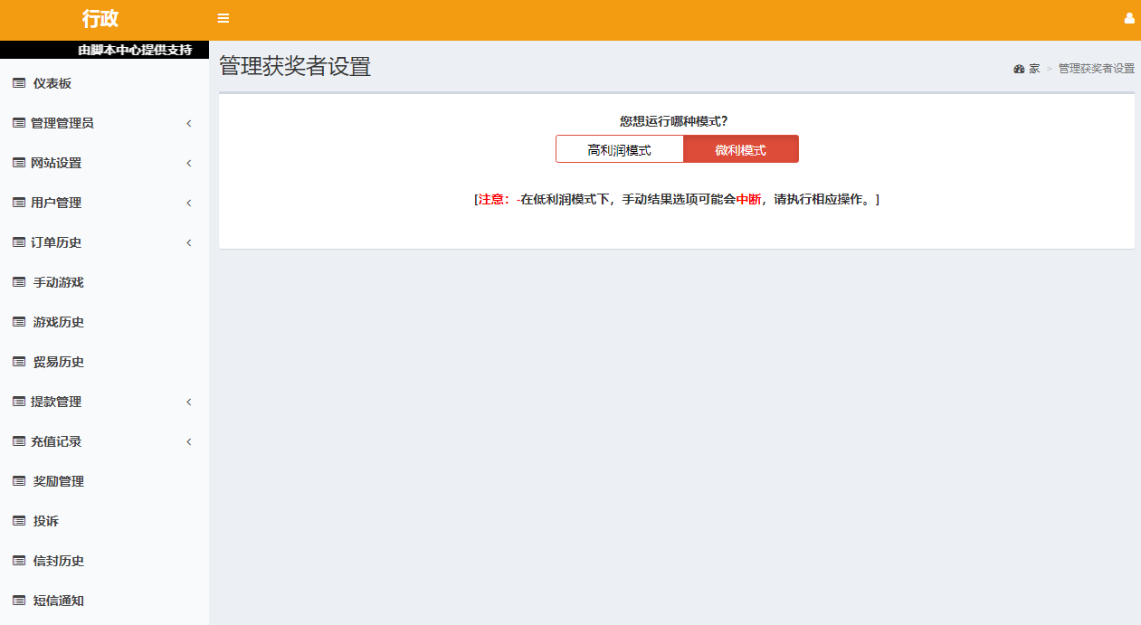Click the icon beside 仪表板
1141x625 pixels.
19,83
